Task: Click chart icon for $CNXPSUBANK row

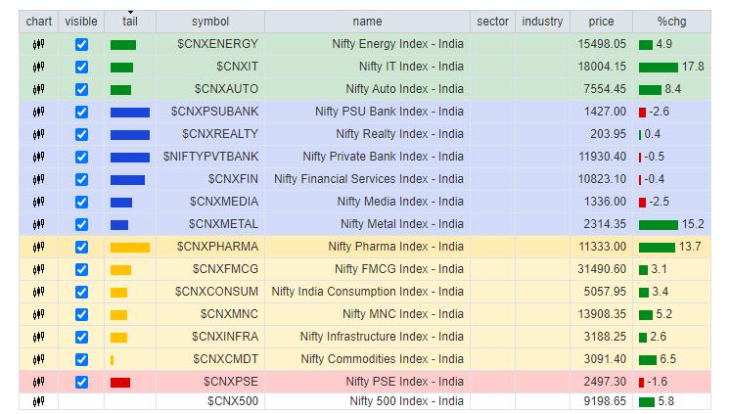Action: (x=38, y=113)
